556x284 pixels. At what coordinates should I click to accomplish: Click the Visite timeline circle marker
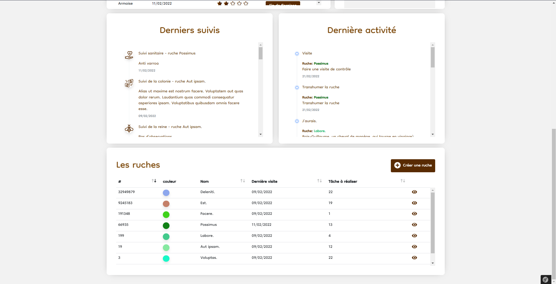pos(297,54)
